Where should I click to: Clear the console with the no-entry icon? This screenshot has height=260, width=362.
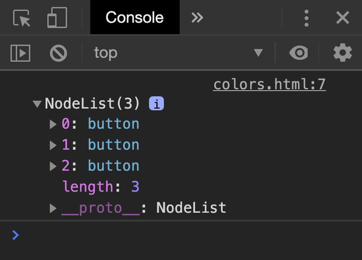coord(58,53)
